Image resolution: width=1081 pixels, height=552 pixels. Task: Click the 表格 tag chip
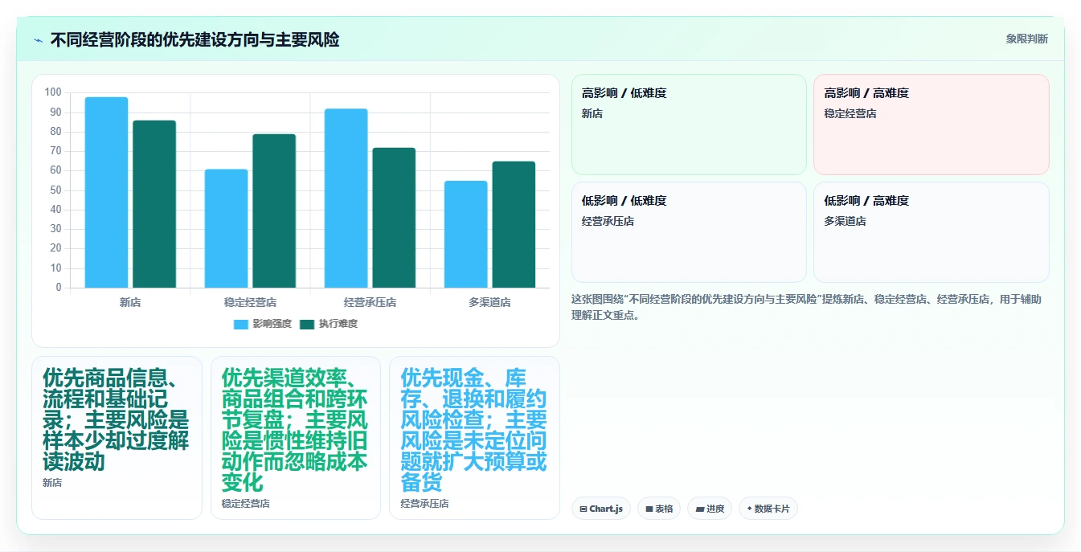click(659, 509)
